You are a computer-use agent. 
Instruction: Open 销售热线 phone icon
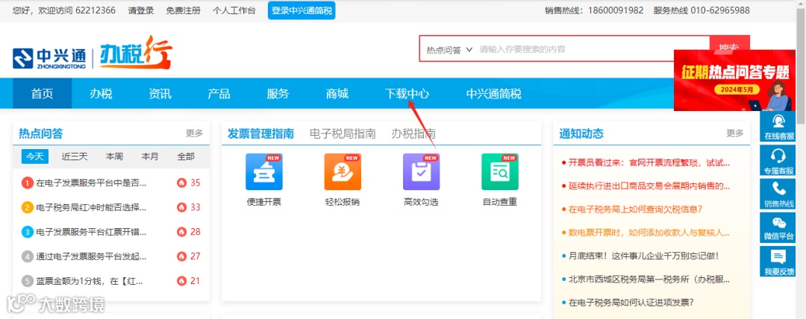778,194
